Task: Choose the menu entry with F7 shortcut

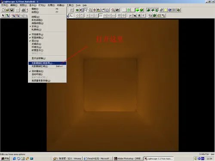Action: [47, 12]
